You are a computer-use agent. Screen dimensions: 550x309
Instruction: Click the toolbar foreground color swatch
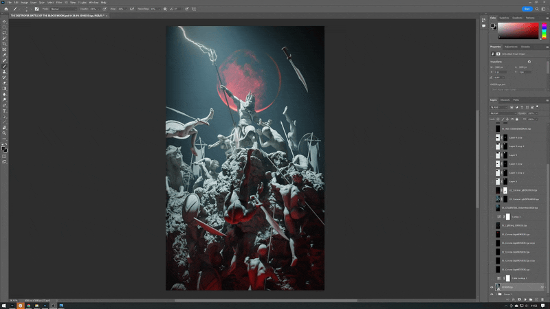point(3,148)
